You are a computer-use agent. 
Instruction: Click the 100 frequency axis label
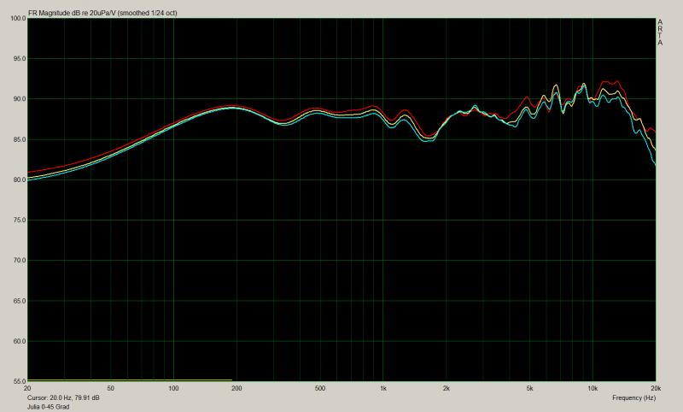[173, 388]
